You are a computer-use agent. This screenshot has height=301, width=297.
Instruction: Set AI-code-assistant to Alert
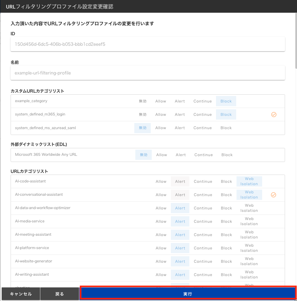pyautogui.click(x=180, y=181)
